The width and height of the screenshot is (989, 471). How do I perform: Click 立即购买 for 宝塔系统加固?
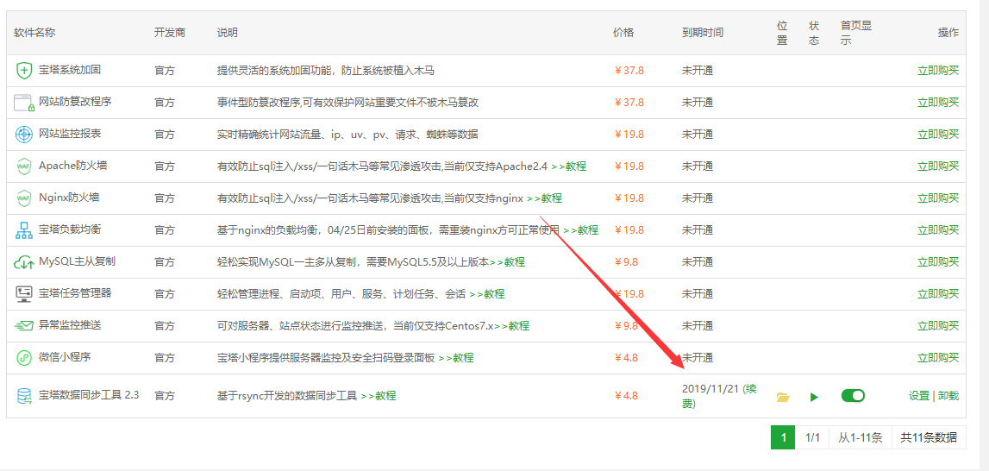938,70
